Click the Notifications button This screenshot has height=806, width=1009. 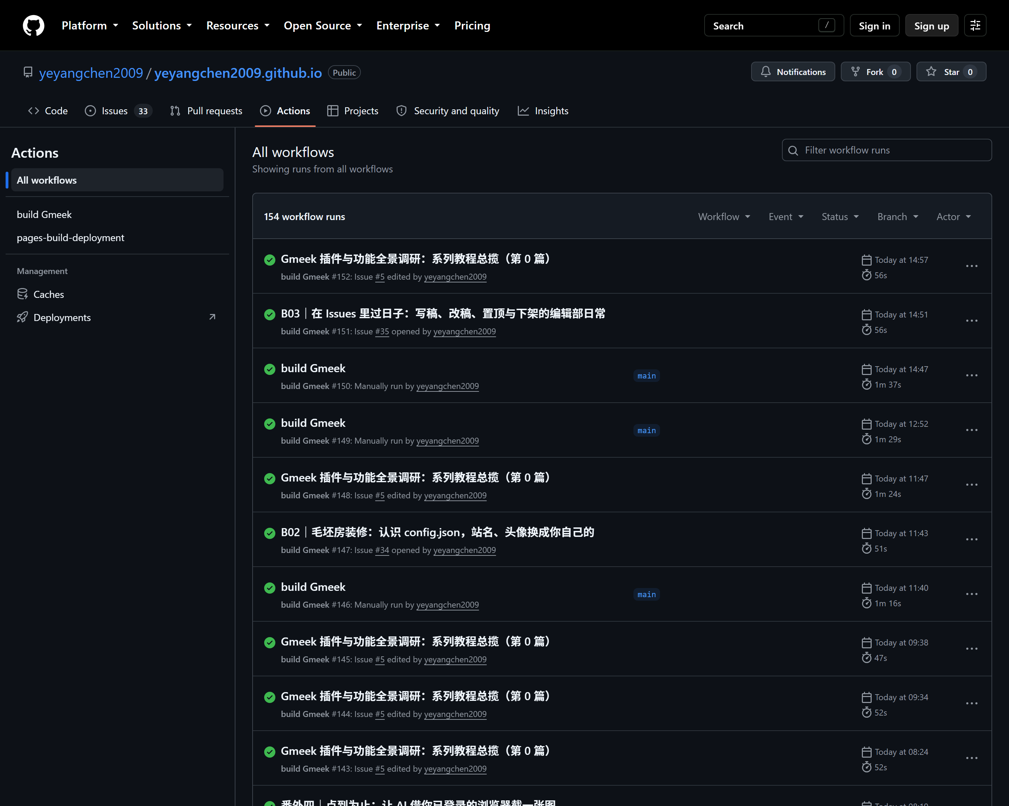coord(793,71)
